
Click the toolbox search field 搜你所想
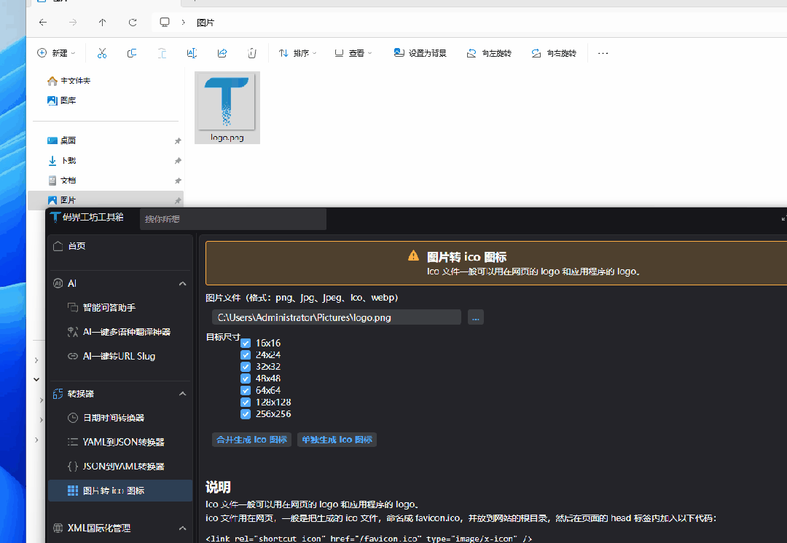[x=233, y=219]
